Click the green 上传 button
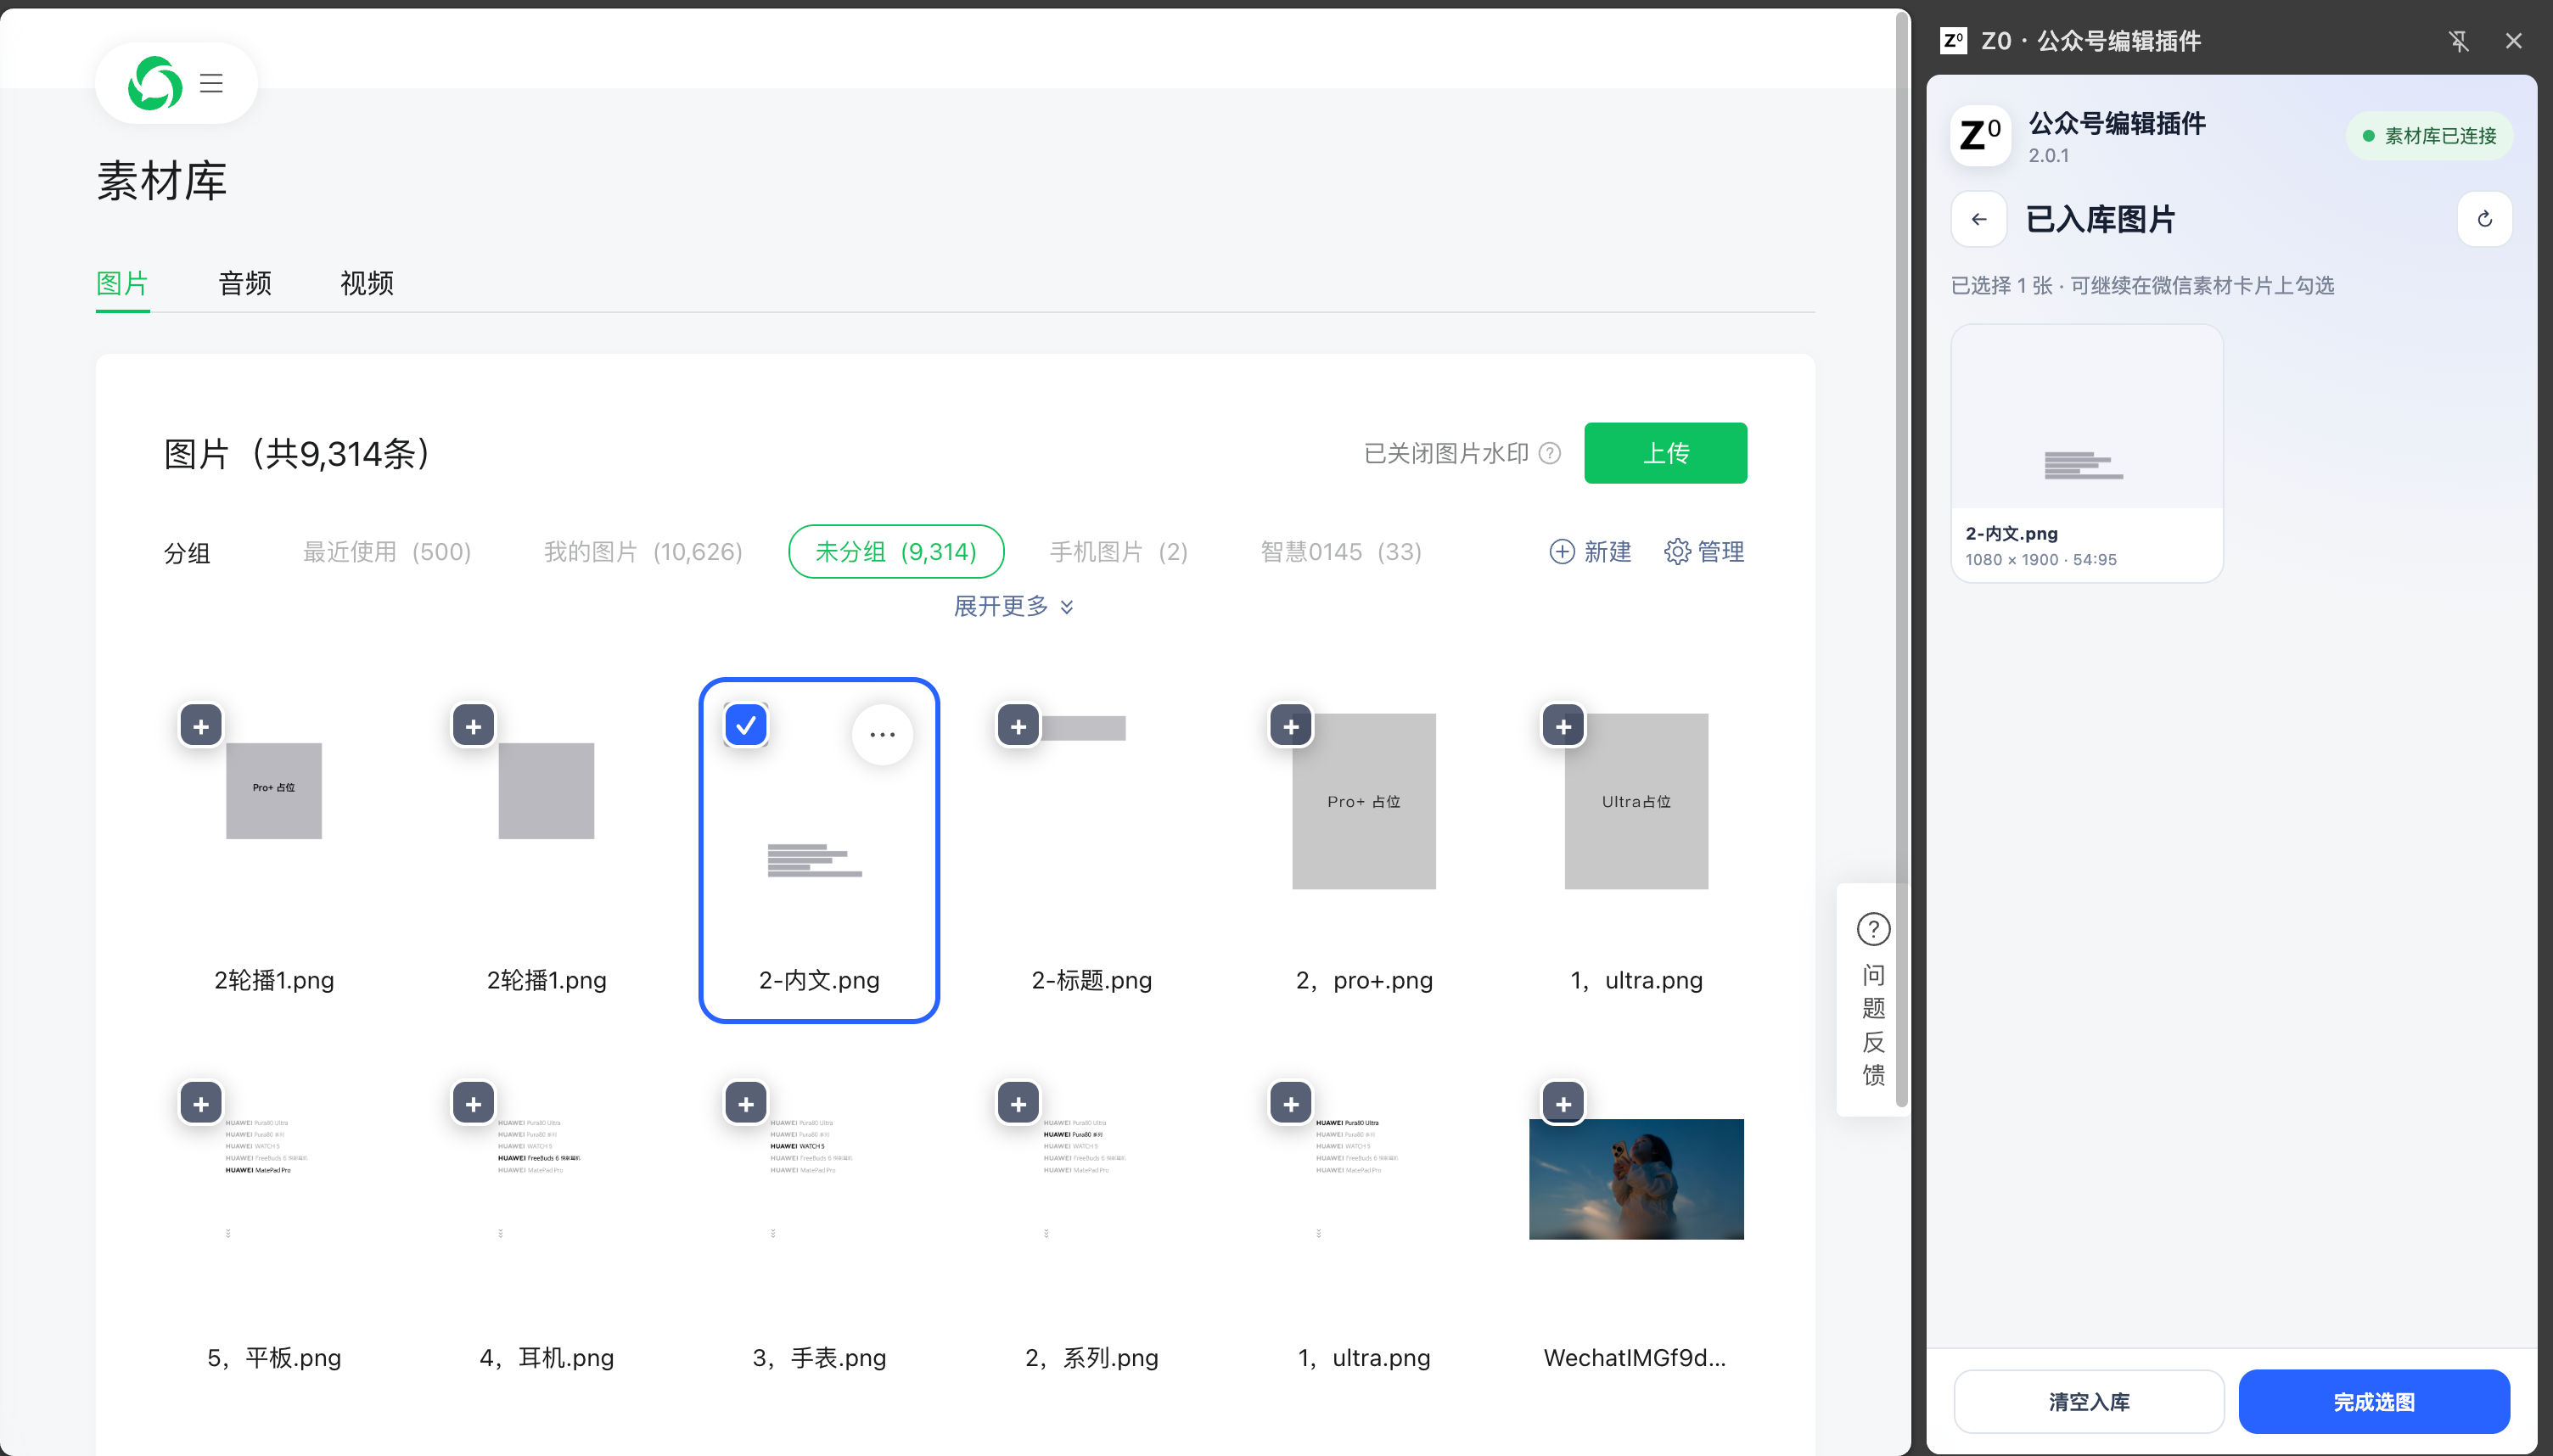Image resolution: width=2553 pixels, height=1456 pixels. (x=1665, y=453)
